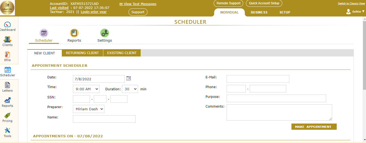The width and height of the screenshot is (366, 143).
Task: Expand the Time dropdown showing 9:00 AM
Action: pyautogui.click(x=86, y=89)
